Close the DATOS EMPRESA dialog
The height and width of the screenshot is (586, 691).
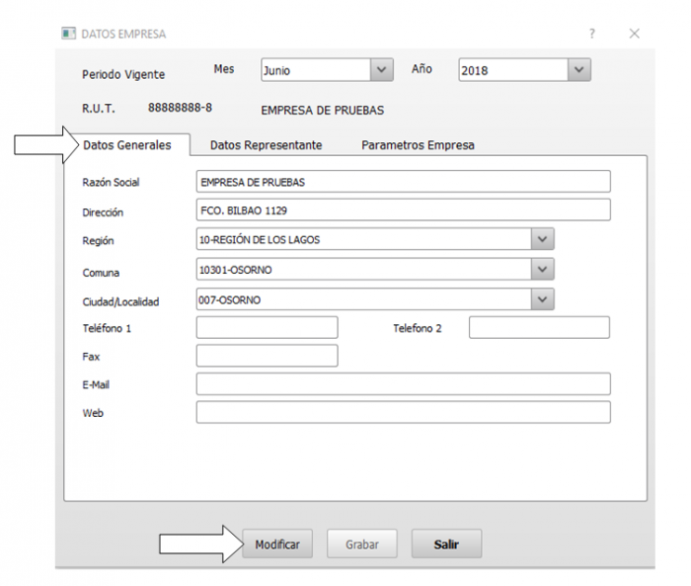635,34
